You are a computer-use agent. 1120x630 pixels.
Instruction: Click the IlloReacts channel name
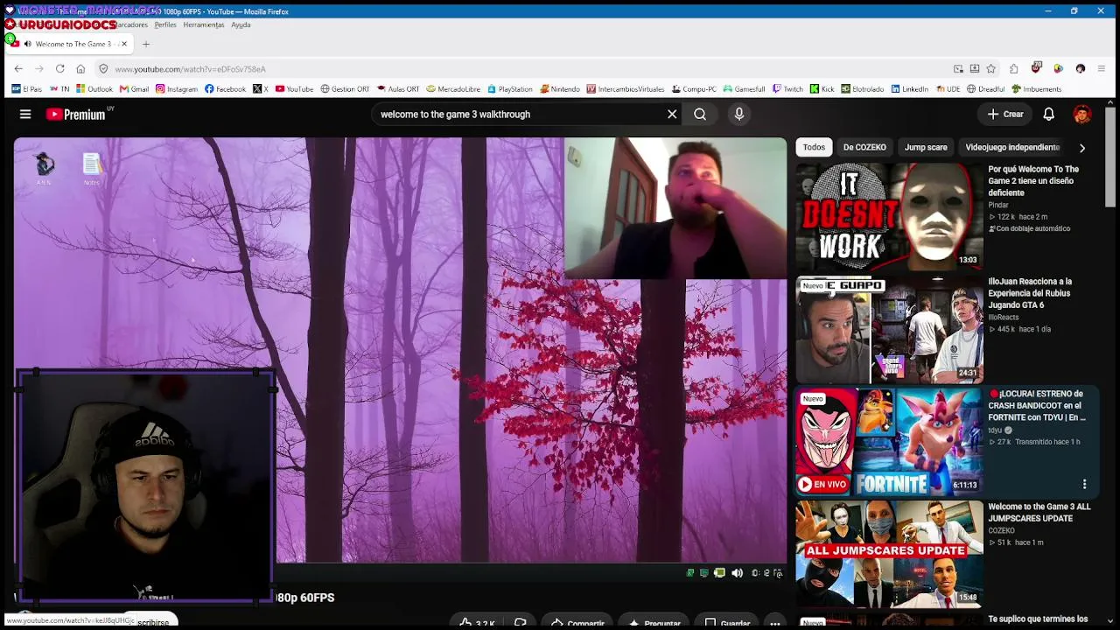pos(1004,318)
